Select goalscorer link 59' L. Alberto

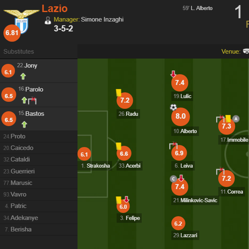[x=197, y=8]
